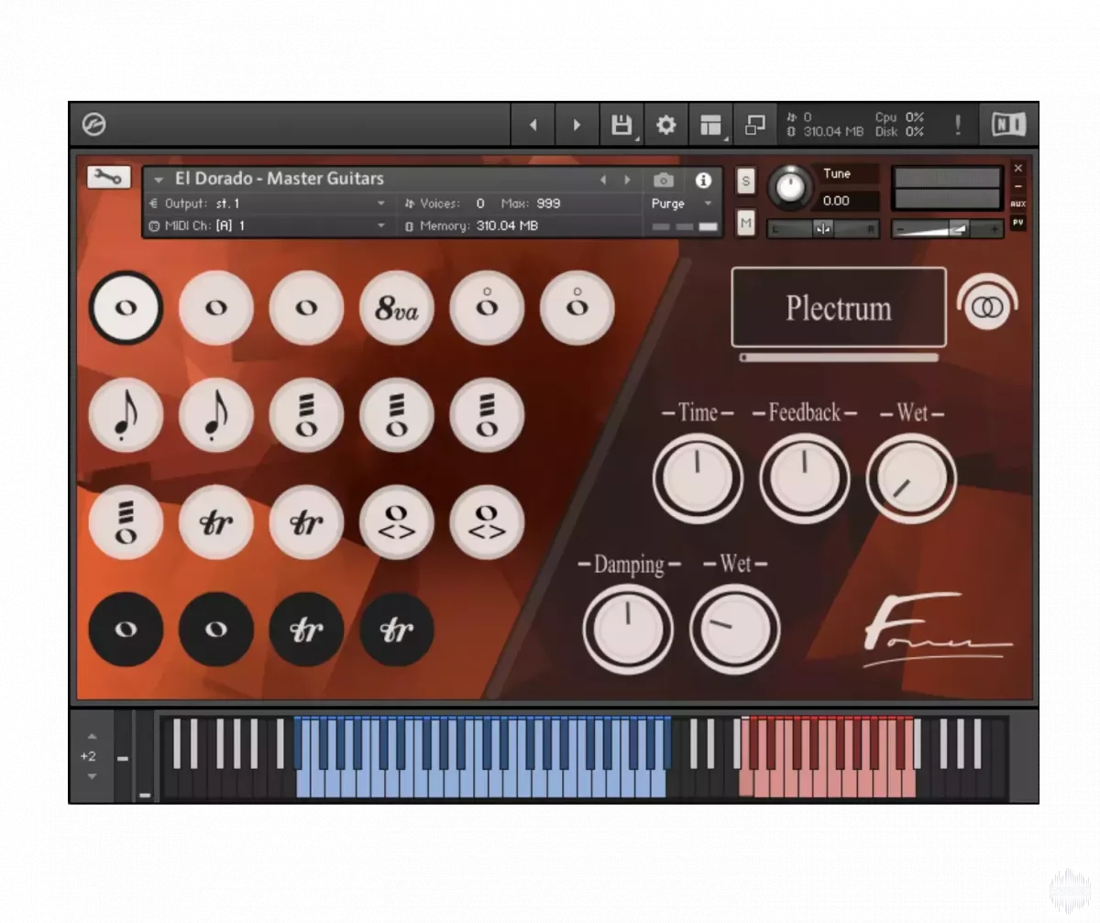Click the Plectrum display box
The image size is (1100, 923).
click(x=839, y=307)
